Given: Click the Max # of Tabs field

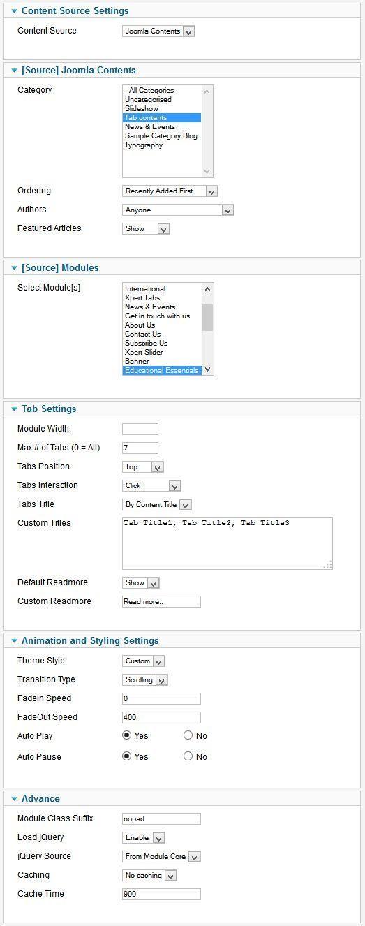Looking at the screenshot, I should tap(140, 448).
